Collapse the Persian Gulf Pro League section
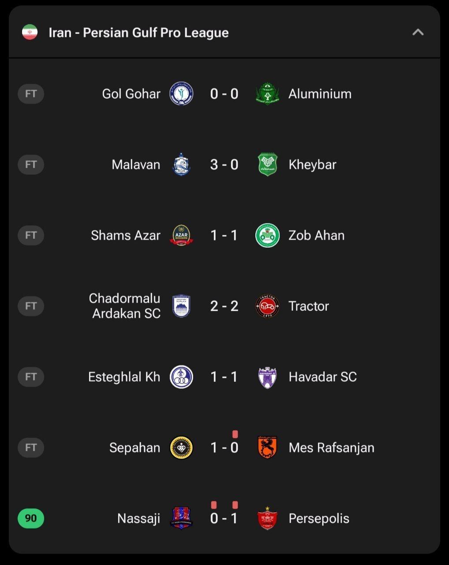This screenshot has width=449, height=565. [418, 32]
